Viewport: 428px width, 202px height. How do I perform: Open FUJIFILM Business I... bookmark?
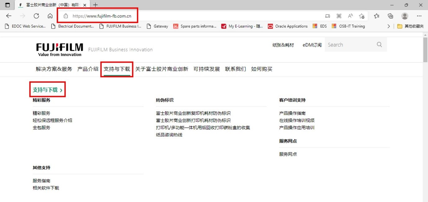pos(120,26)
